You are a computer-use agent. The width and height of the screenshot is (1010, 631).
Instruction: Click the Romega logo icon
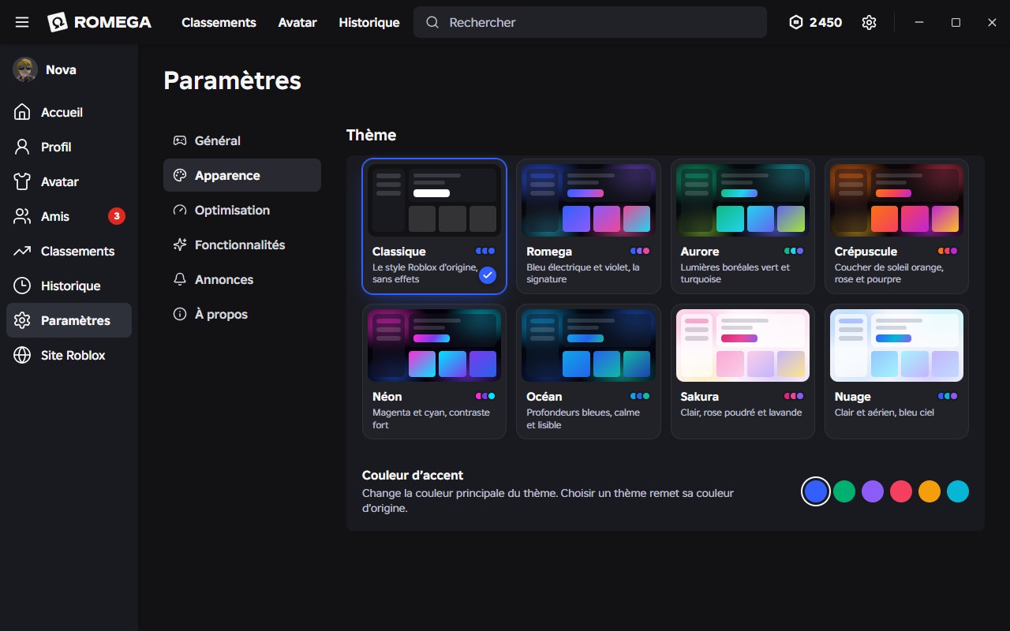coord(58,22)
